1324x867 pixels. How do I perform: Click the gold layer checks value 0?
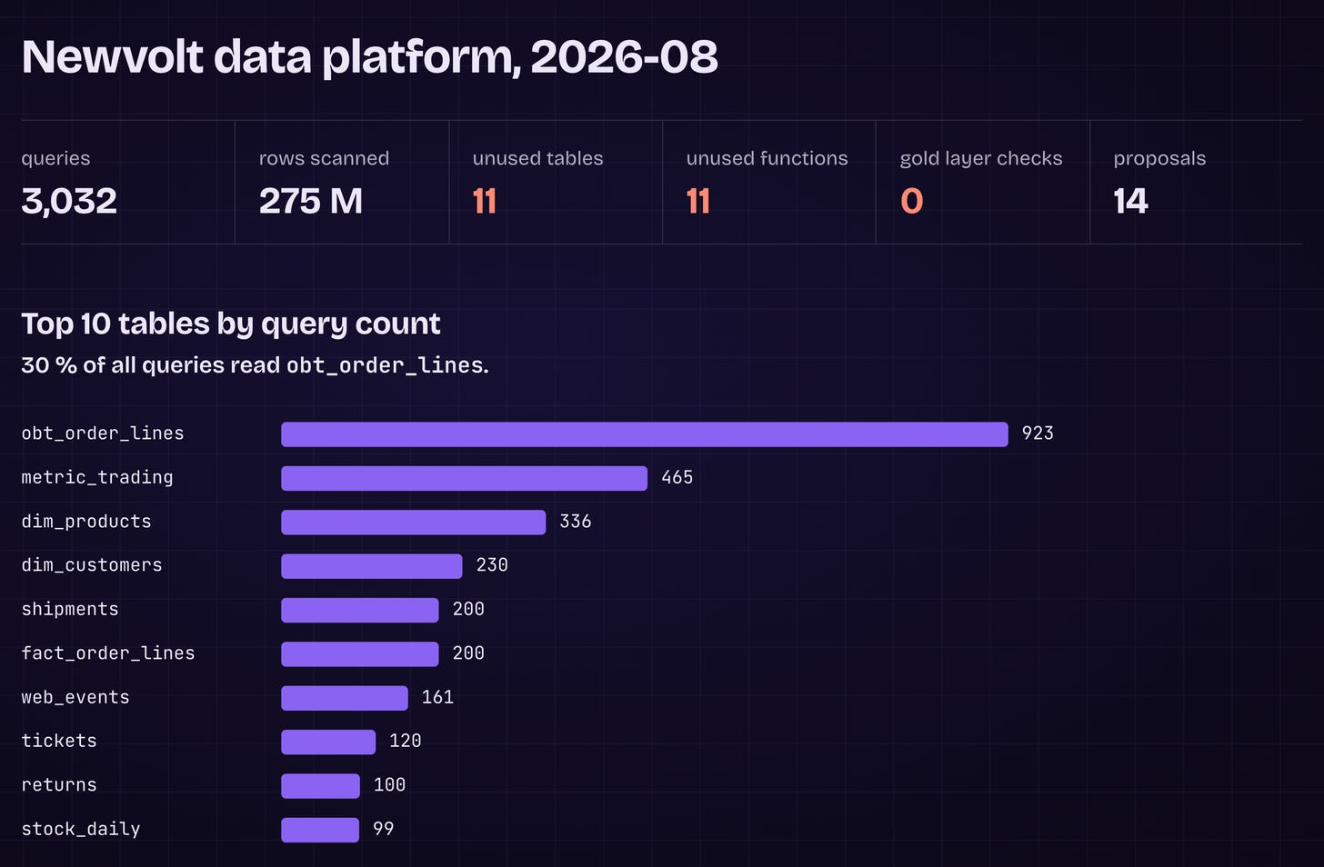click(912, 201)
